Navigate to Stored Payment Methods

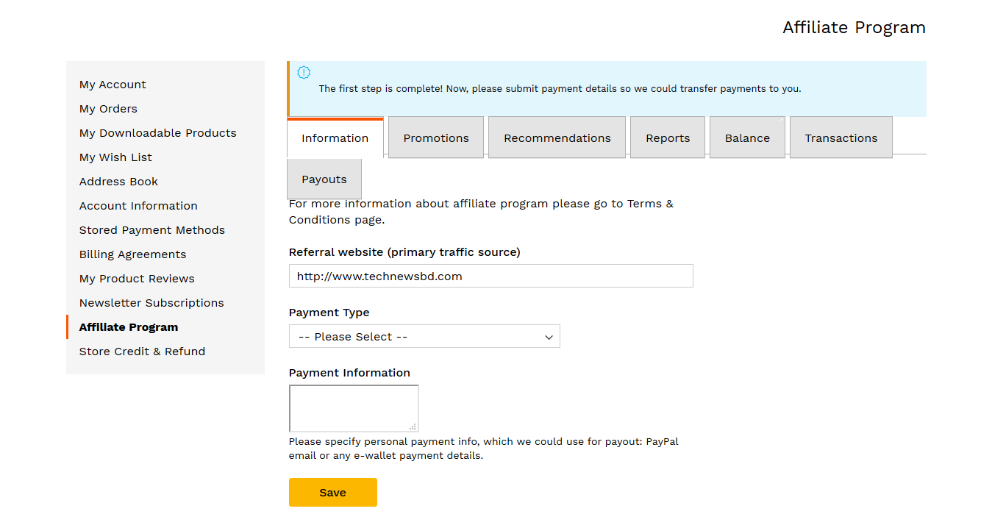[x=152, y=230]
